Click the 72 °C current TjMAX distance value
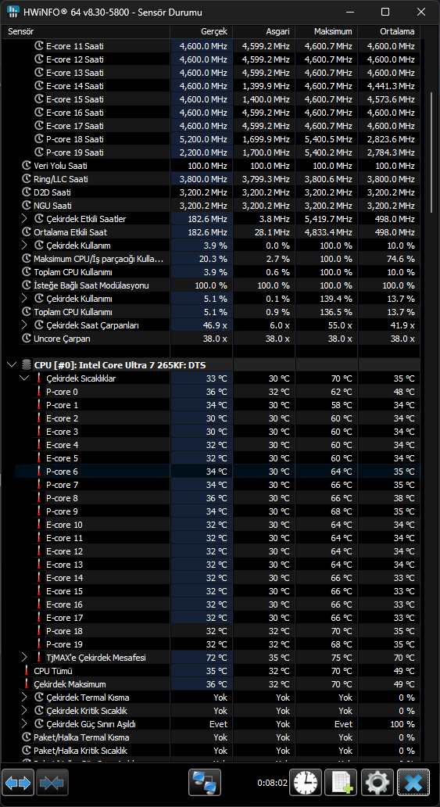Image resolution: width=440 pixels, height=807 pixels. [216, 658]
